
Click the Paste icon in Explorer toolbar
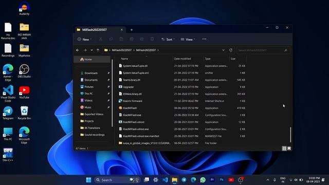(x=121, y=39)
